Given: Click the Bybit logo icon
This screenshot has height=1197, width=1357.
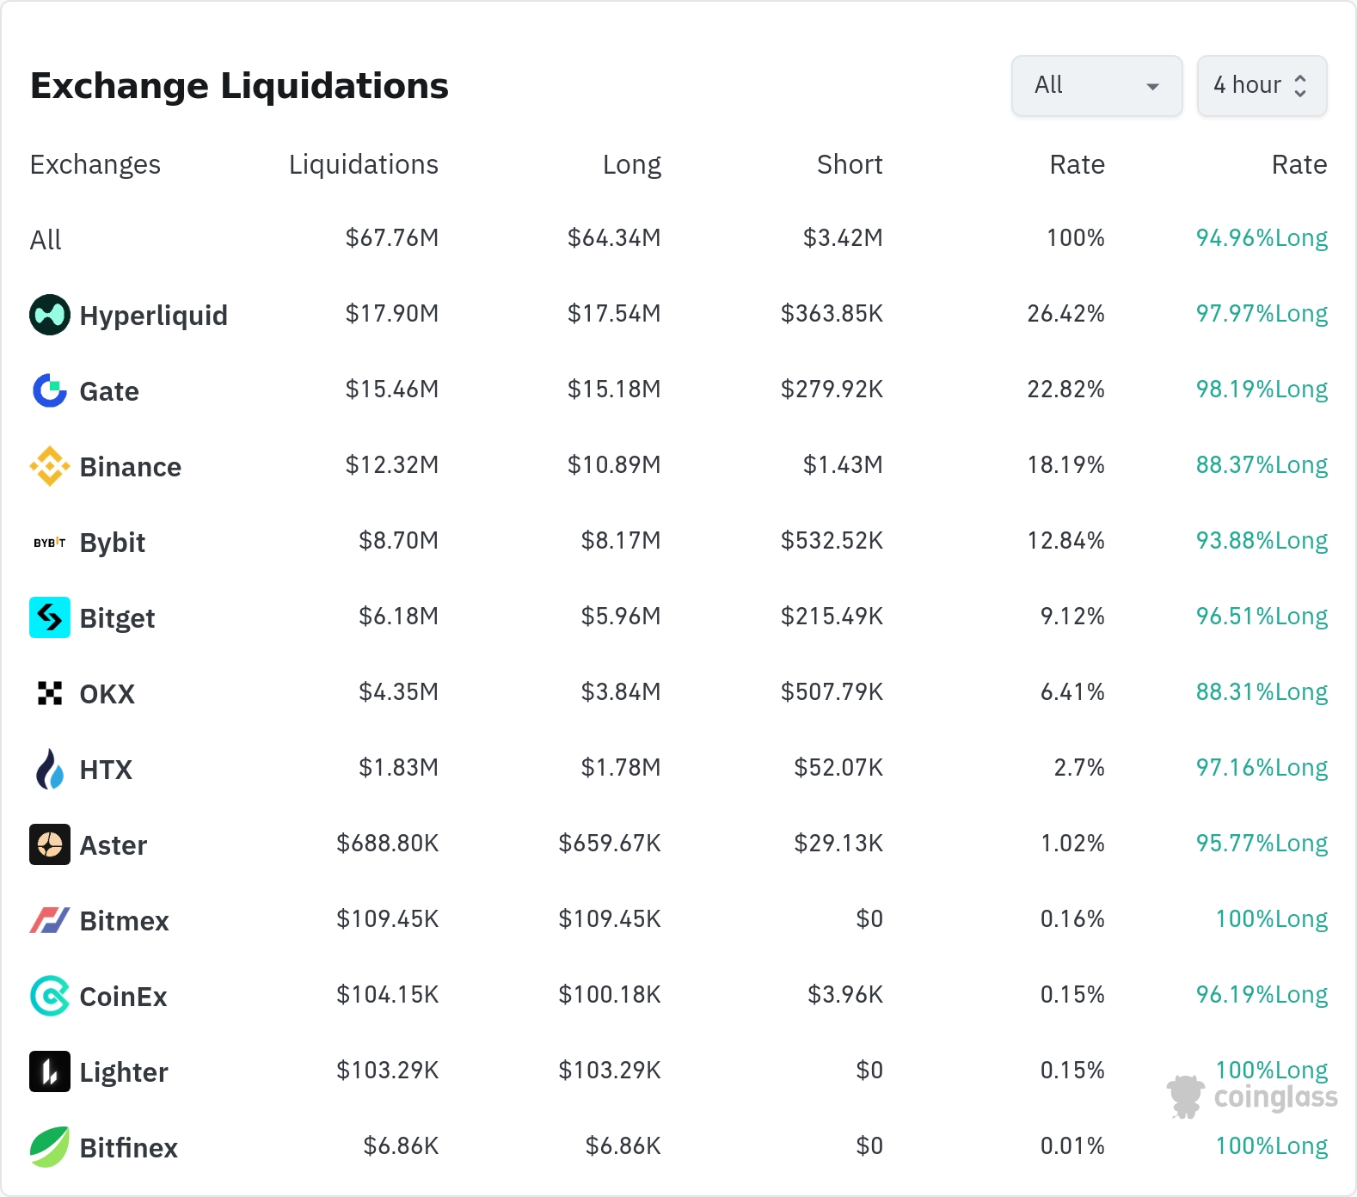Looking at the screenshot, I should click(x=50, y=543).
